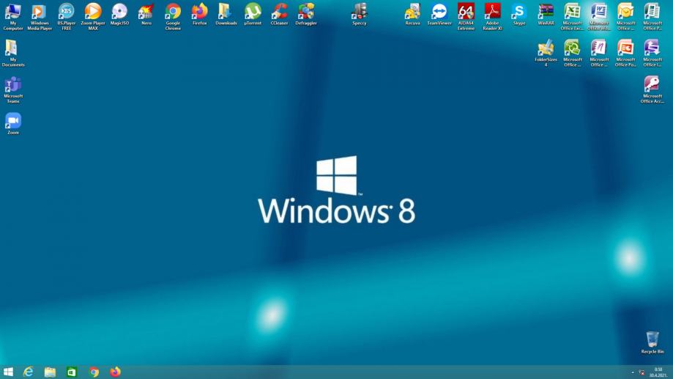The image size is (673, 379).
Task: Click the Windows Start button on taskbar
Action: (8, 372)
